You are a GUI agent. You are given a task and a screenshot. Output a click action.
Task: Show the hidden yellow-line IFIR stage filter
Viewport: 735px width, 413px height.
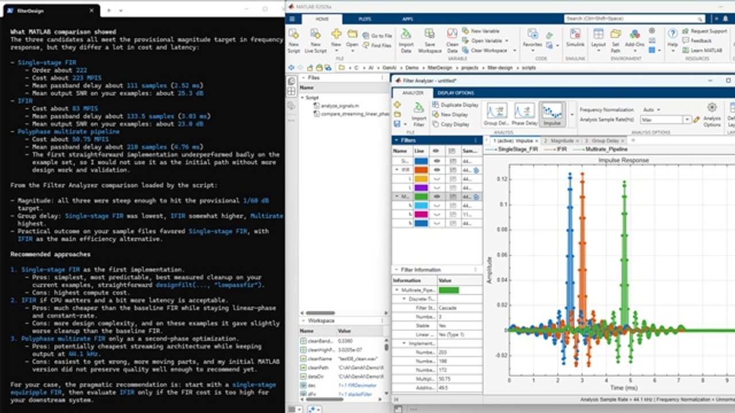[436, 179]
